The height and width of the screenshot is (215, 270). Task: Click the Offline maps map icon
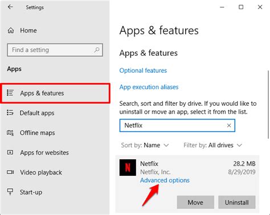pos(10,133)
